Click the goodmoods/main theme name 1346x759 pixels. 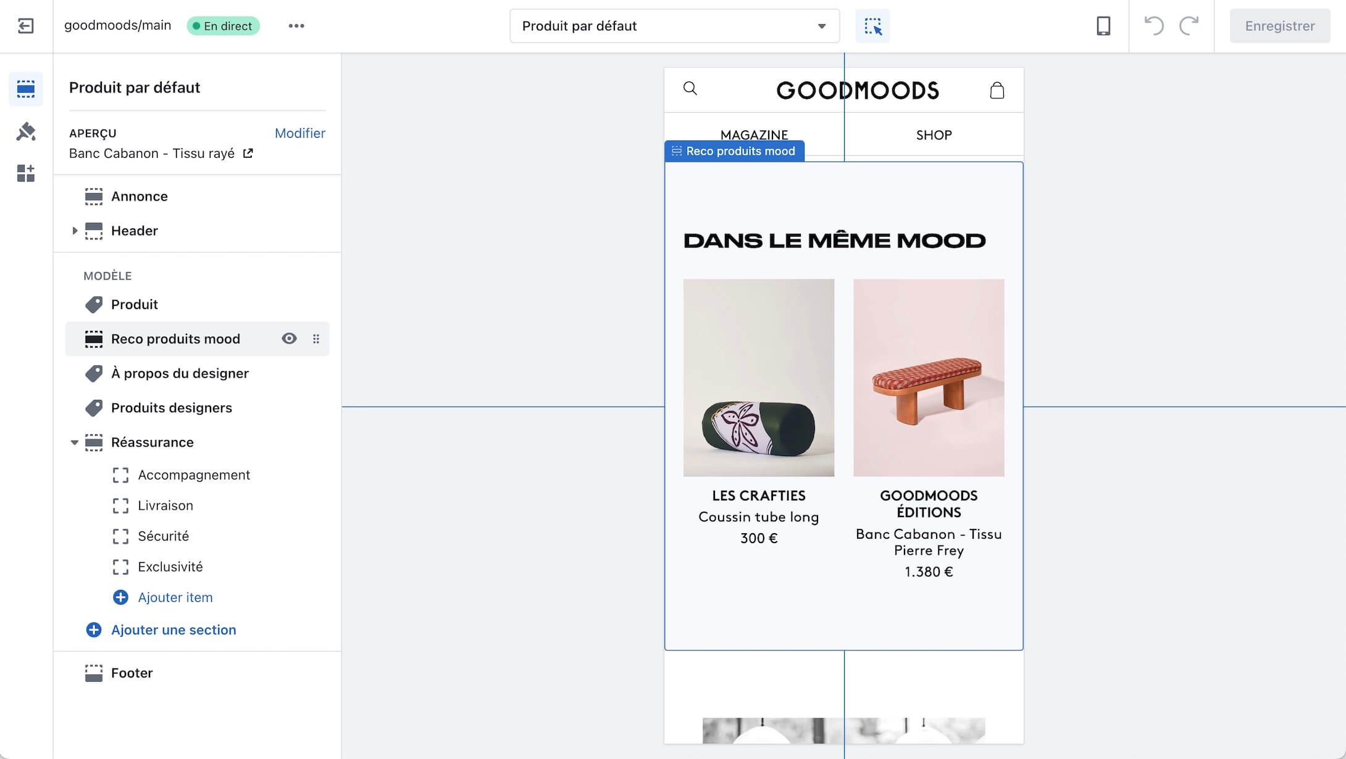tap(118, 25)
